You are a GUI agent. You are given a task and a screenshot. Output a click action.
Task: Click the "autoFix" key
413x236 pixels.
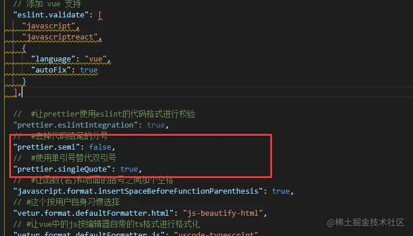(51, 70)
